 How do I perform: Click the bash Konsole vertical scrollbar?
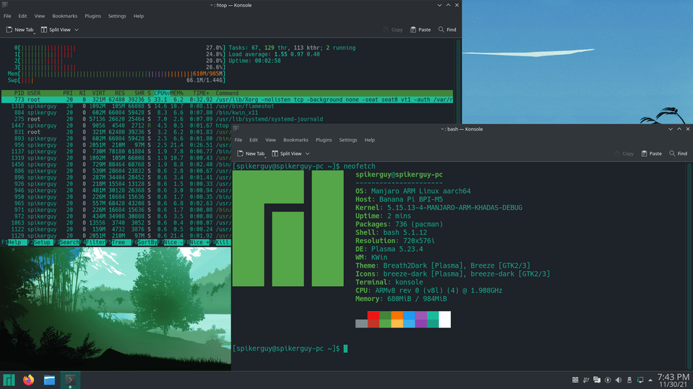point(689,265)
